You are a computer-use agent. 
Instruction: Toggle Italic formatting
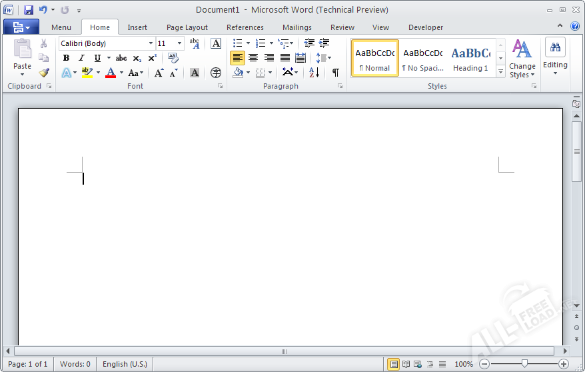coord(81,58)
